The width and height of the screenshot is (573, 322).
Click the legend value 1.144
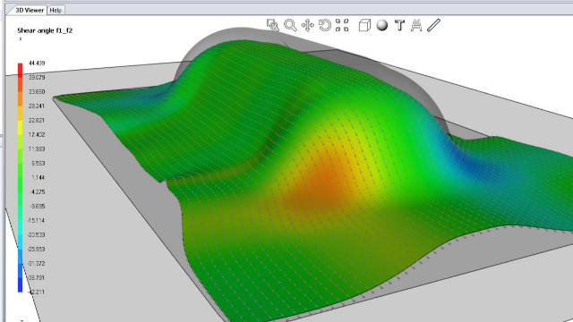point(38,177)
